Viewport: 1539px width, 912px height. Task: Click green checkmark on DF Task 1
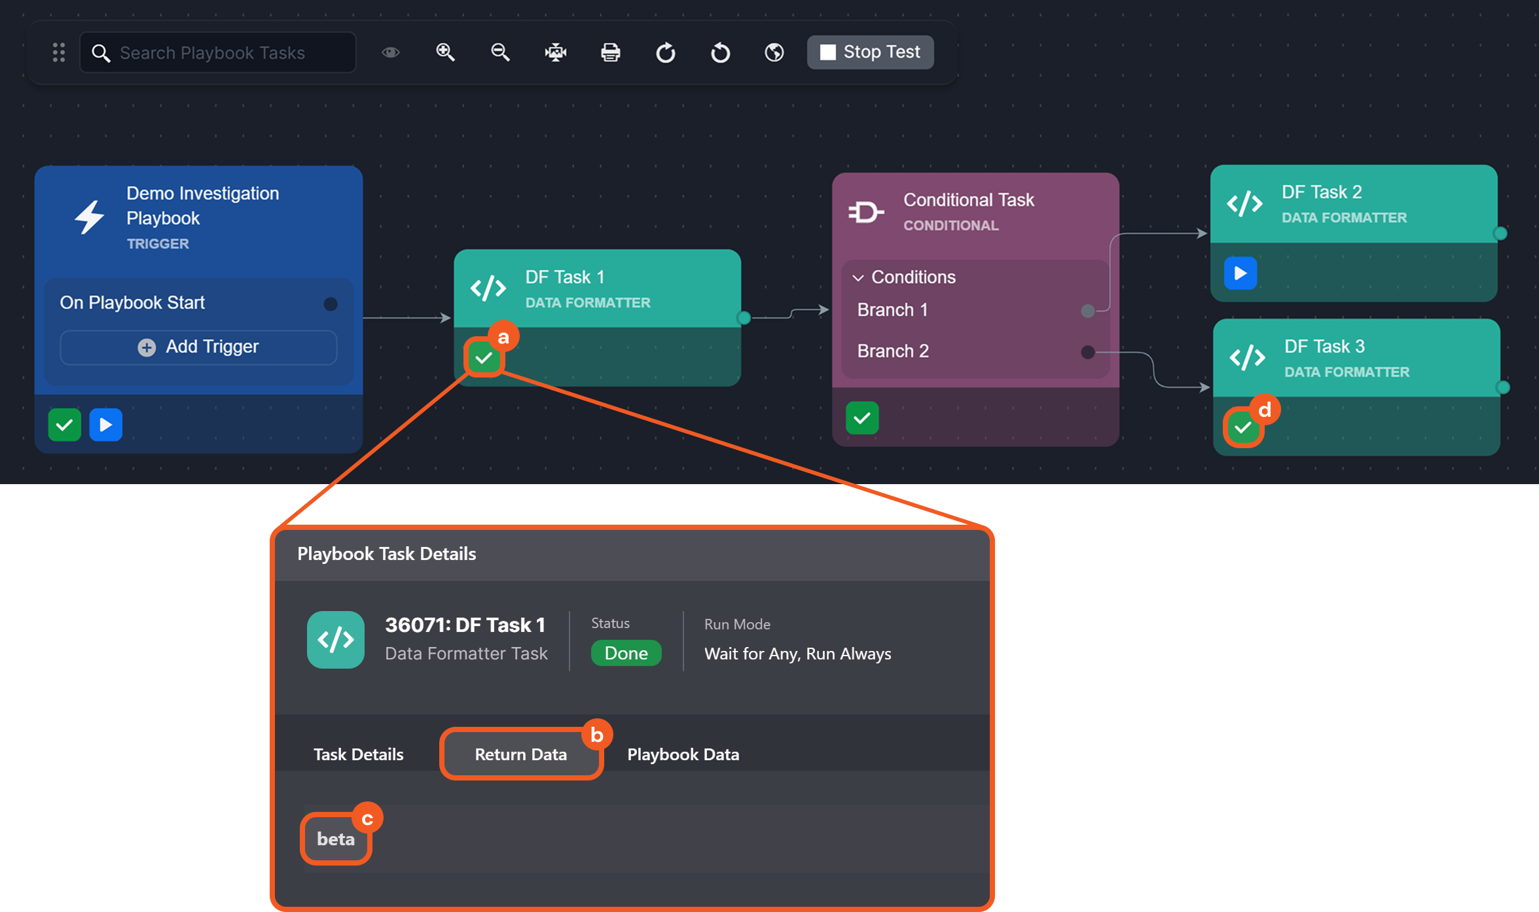[484, 358]
